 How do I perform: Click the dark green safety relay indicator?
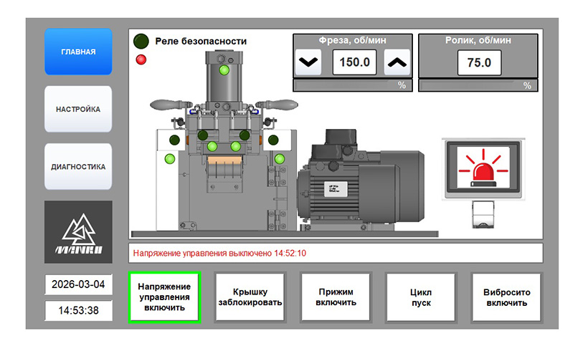142,42
